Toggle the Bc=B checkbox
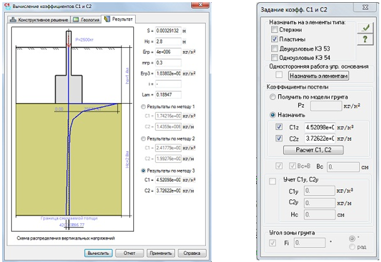The width and height of the screenshot is (381, 262). [x=292, y=166]
